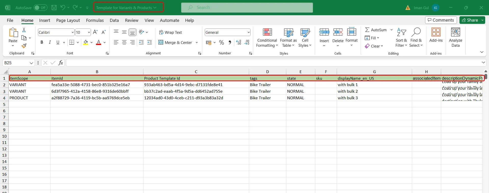Toggle Wrap Text
489x193 pixels.
[170, 32]
